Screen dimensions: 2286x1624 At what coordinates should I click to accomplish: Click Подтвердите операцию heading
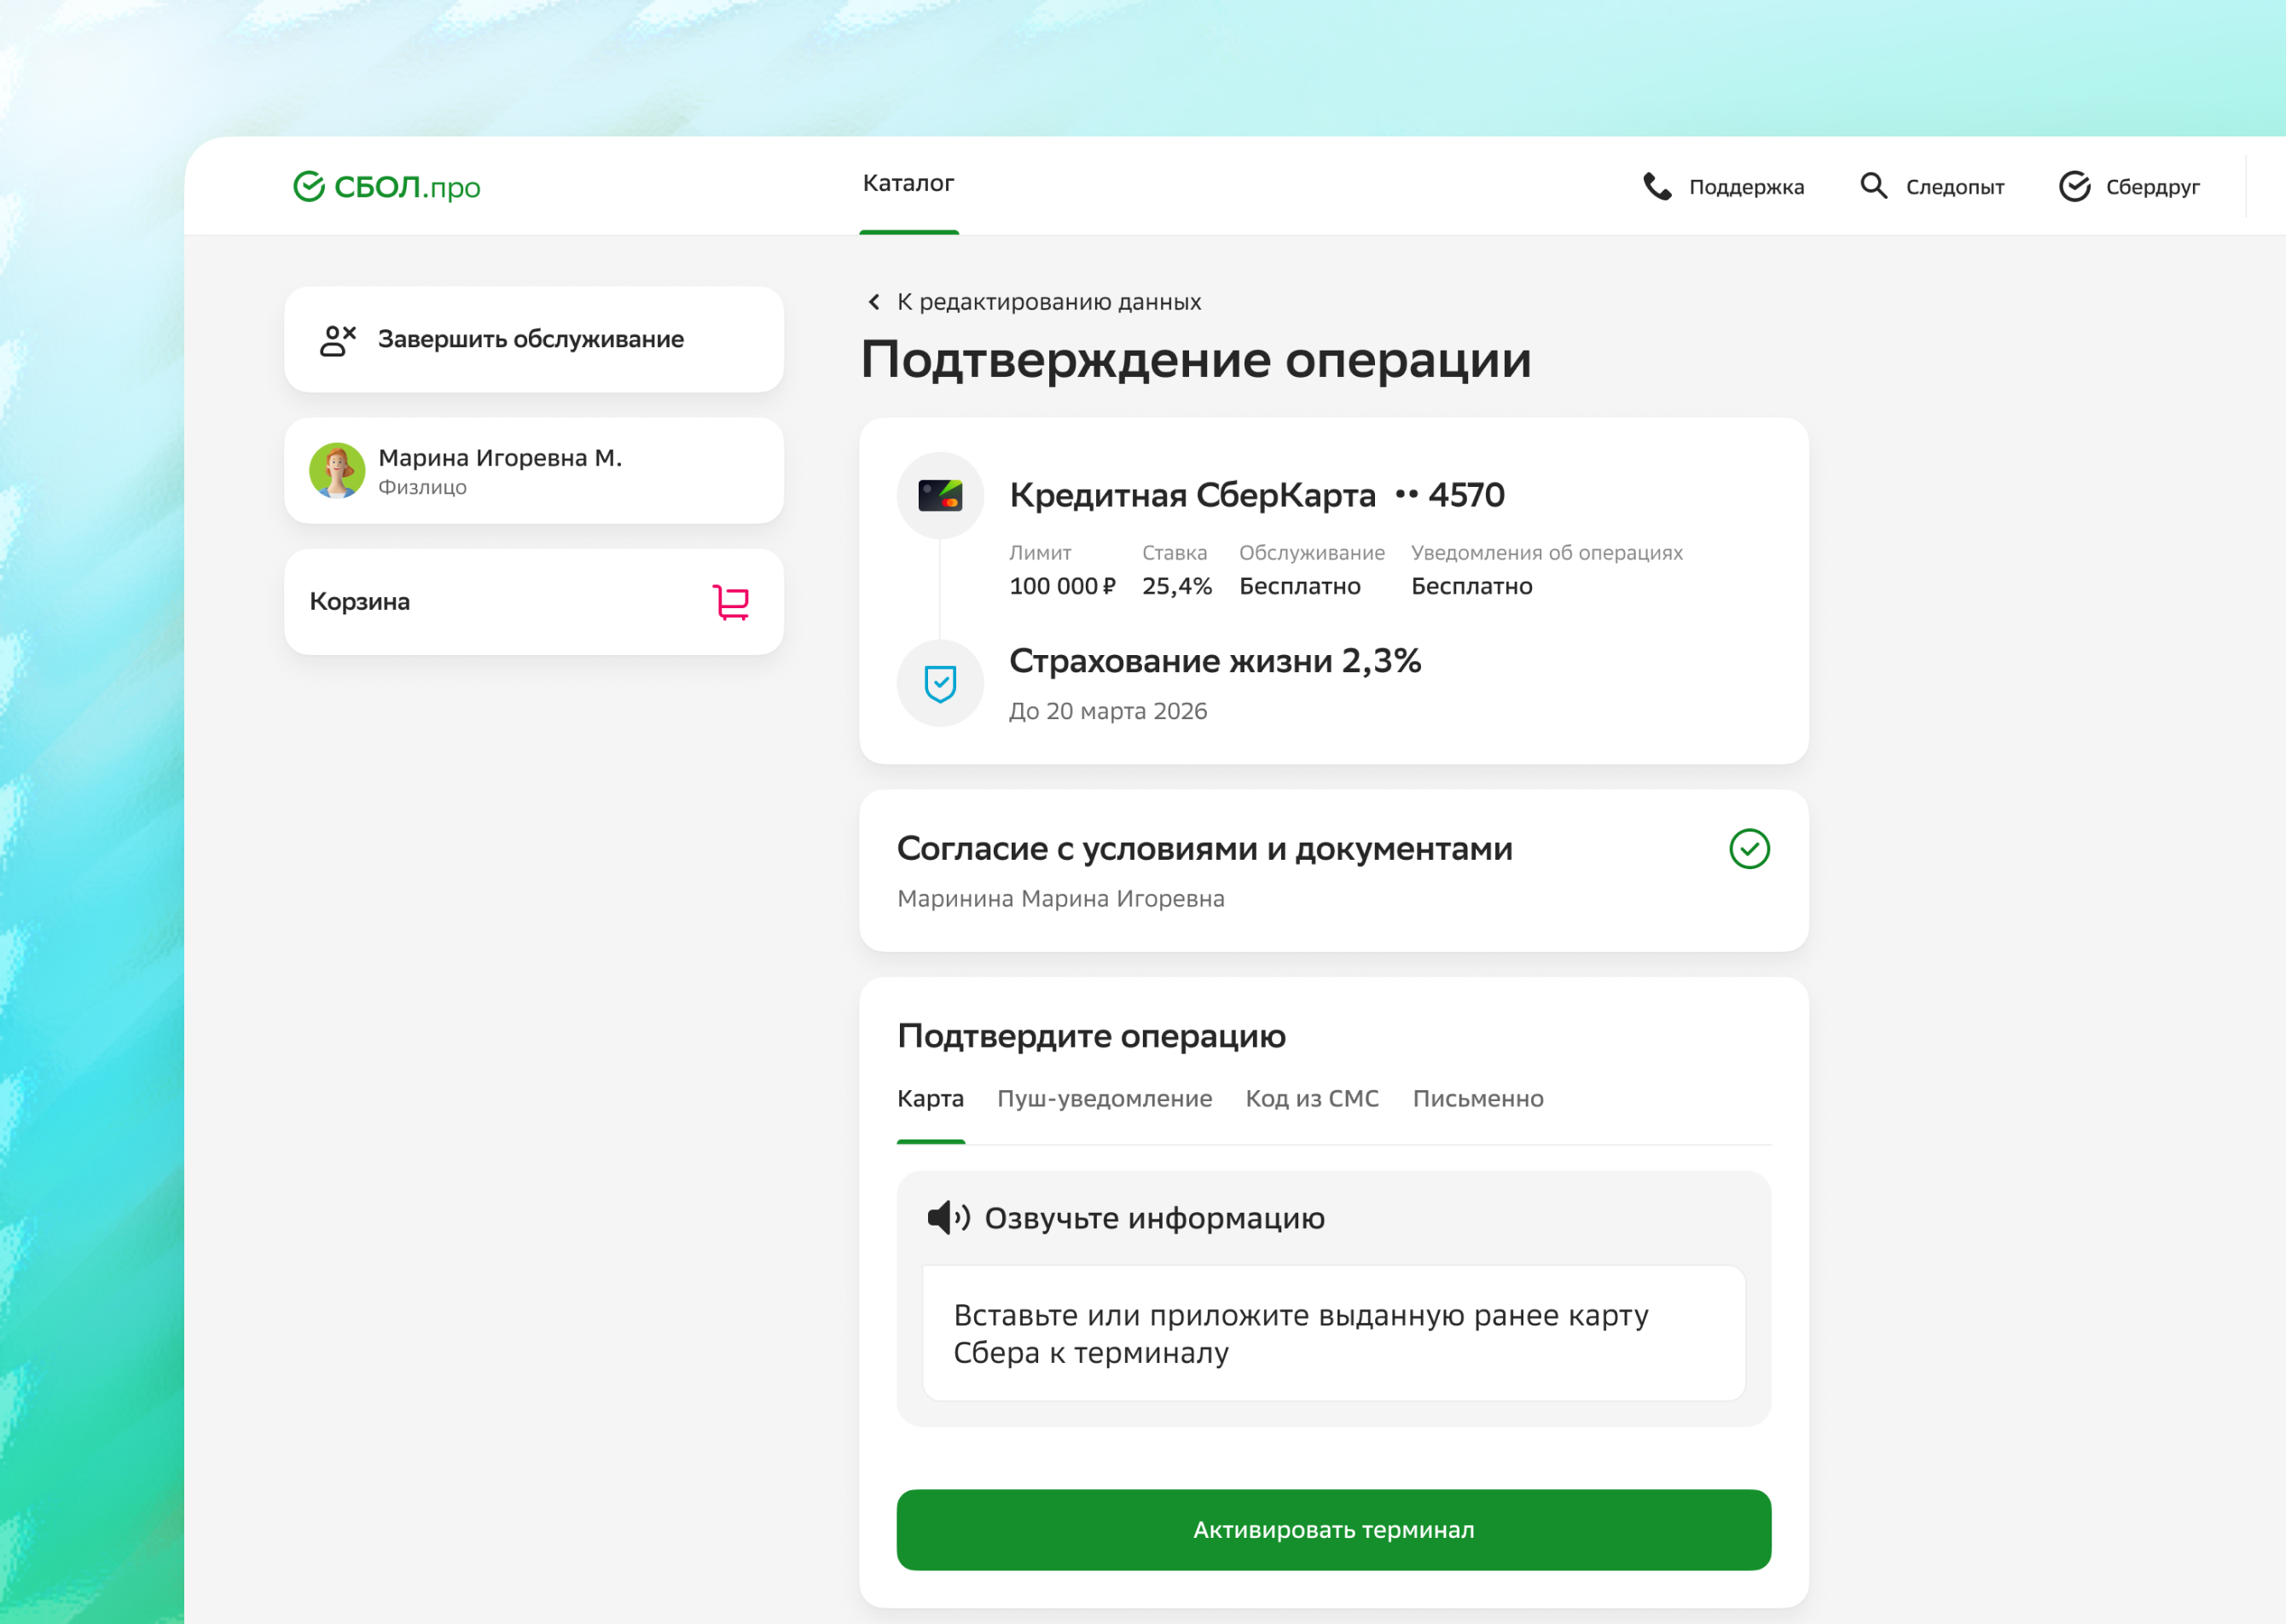1090,1036
